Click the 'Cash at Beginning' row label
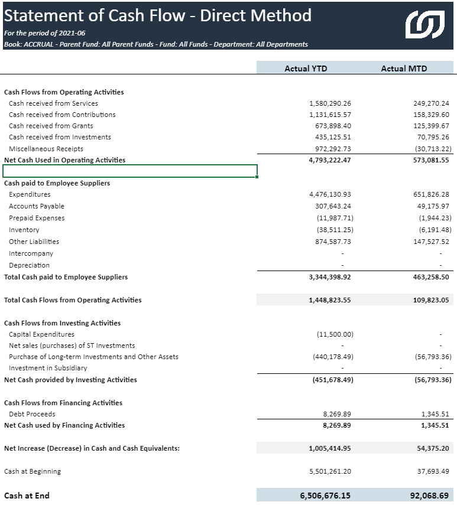The width and height of the screenshot is (457, 505). click(33, 471)
